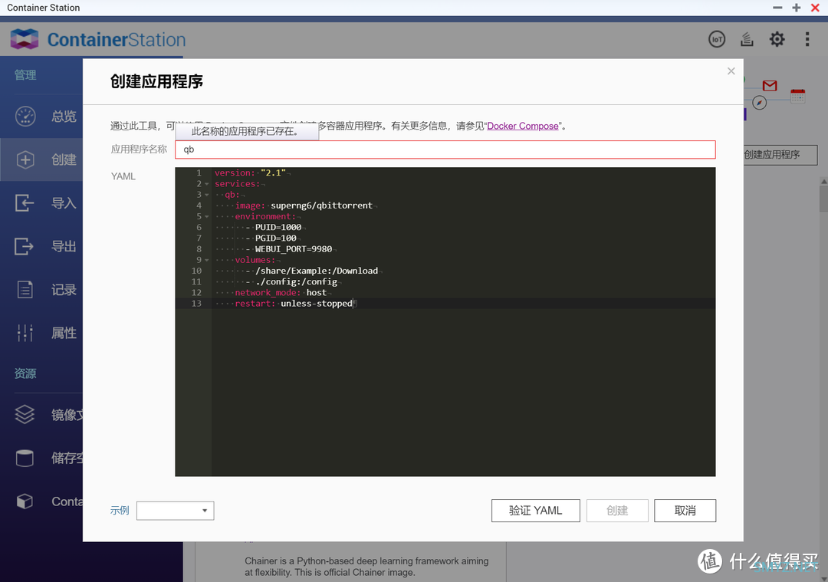Click the code line version: "2.1"

[x=250, y=173]
